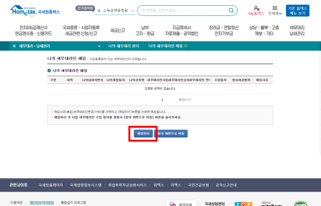This screenshot has width=321, height=206.
Task: Click the 나의개업일자 column header
Action: point(116,80)
